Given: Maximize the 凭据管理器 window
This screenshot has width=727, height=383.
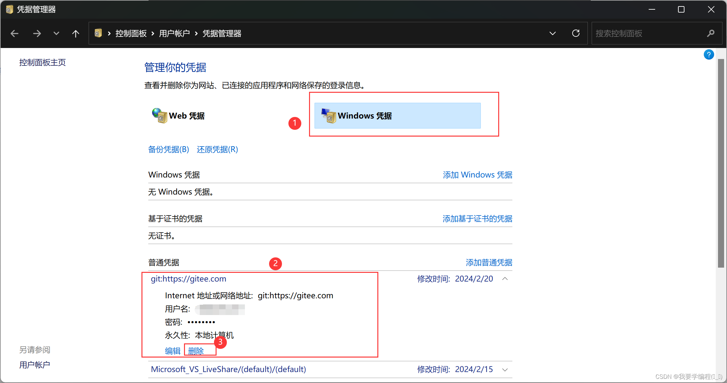Looking at the screenshot, I should [x=681, y=9].
